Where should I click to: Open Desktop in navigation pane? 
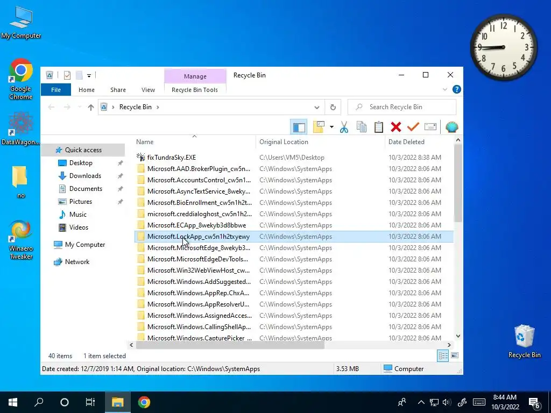coord(81,163)
